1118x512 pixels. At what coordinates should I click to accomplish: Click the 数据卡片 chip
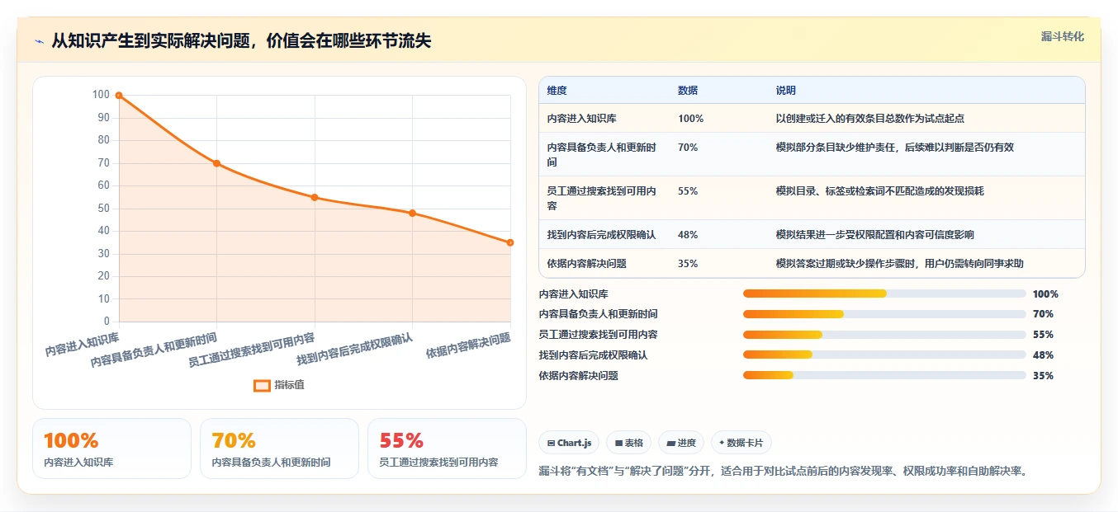tap(741, 443)
